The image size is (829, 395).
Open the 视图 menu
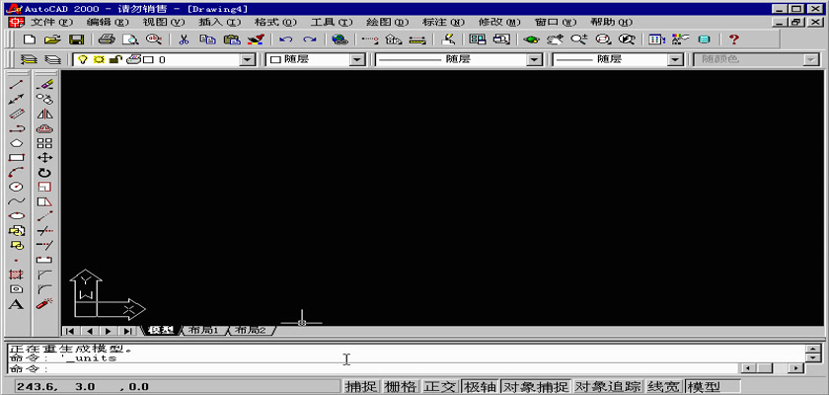coord(164,22)
